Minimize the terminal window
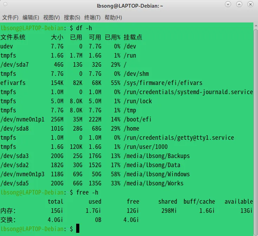Screen dimensions: 258x236 tap(228, 4)
